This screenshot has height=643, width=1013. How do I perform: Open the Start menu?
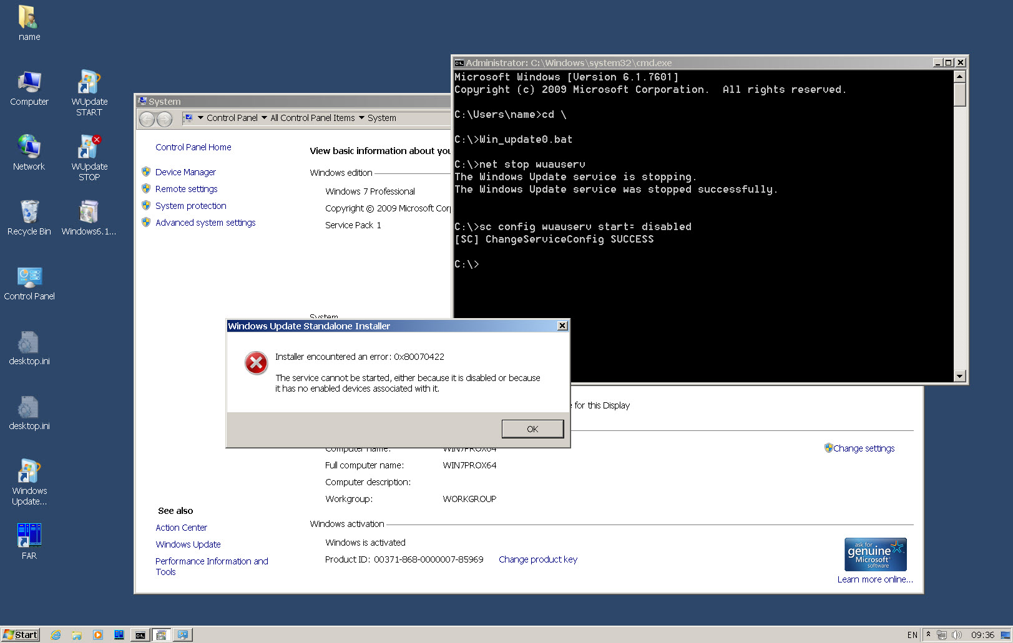click(x=21, y=635)
